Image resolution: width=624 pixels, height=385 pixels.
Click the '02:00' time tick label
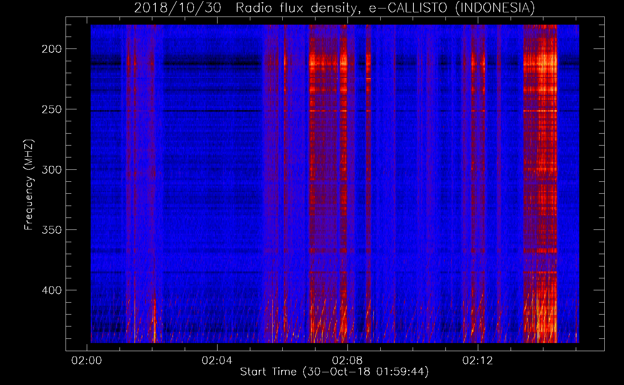pyautogui.click(x=87, y=361)
